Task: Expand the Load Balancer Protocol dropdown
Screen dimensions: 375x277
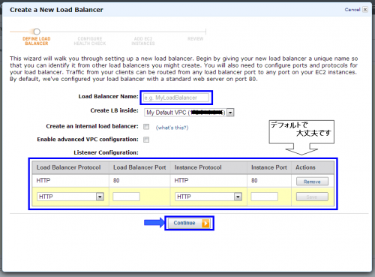Action: [70, 197]
